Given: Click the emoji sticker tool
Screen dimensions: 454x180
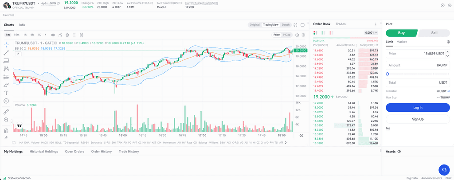Looking at the screenshot, I should (6, 101).
